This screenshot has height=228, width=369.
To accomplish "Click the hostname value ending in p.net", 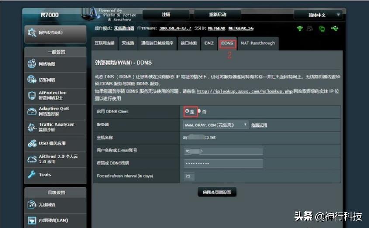I will click(x=199, y=137).
